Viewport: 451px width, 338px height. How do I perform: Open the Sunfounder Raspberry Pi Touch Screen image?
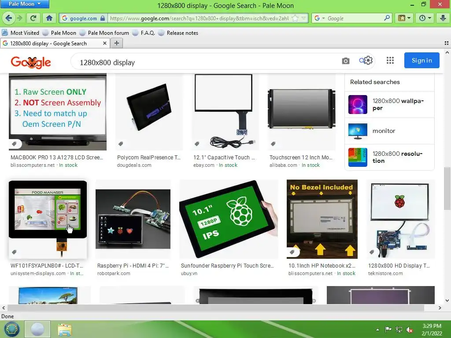point(229,219)
